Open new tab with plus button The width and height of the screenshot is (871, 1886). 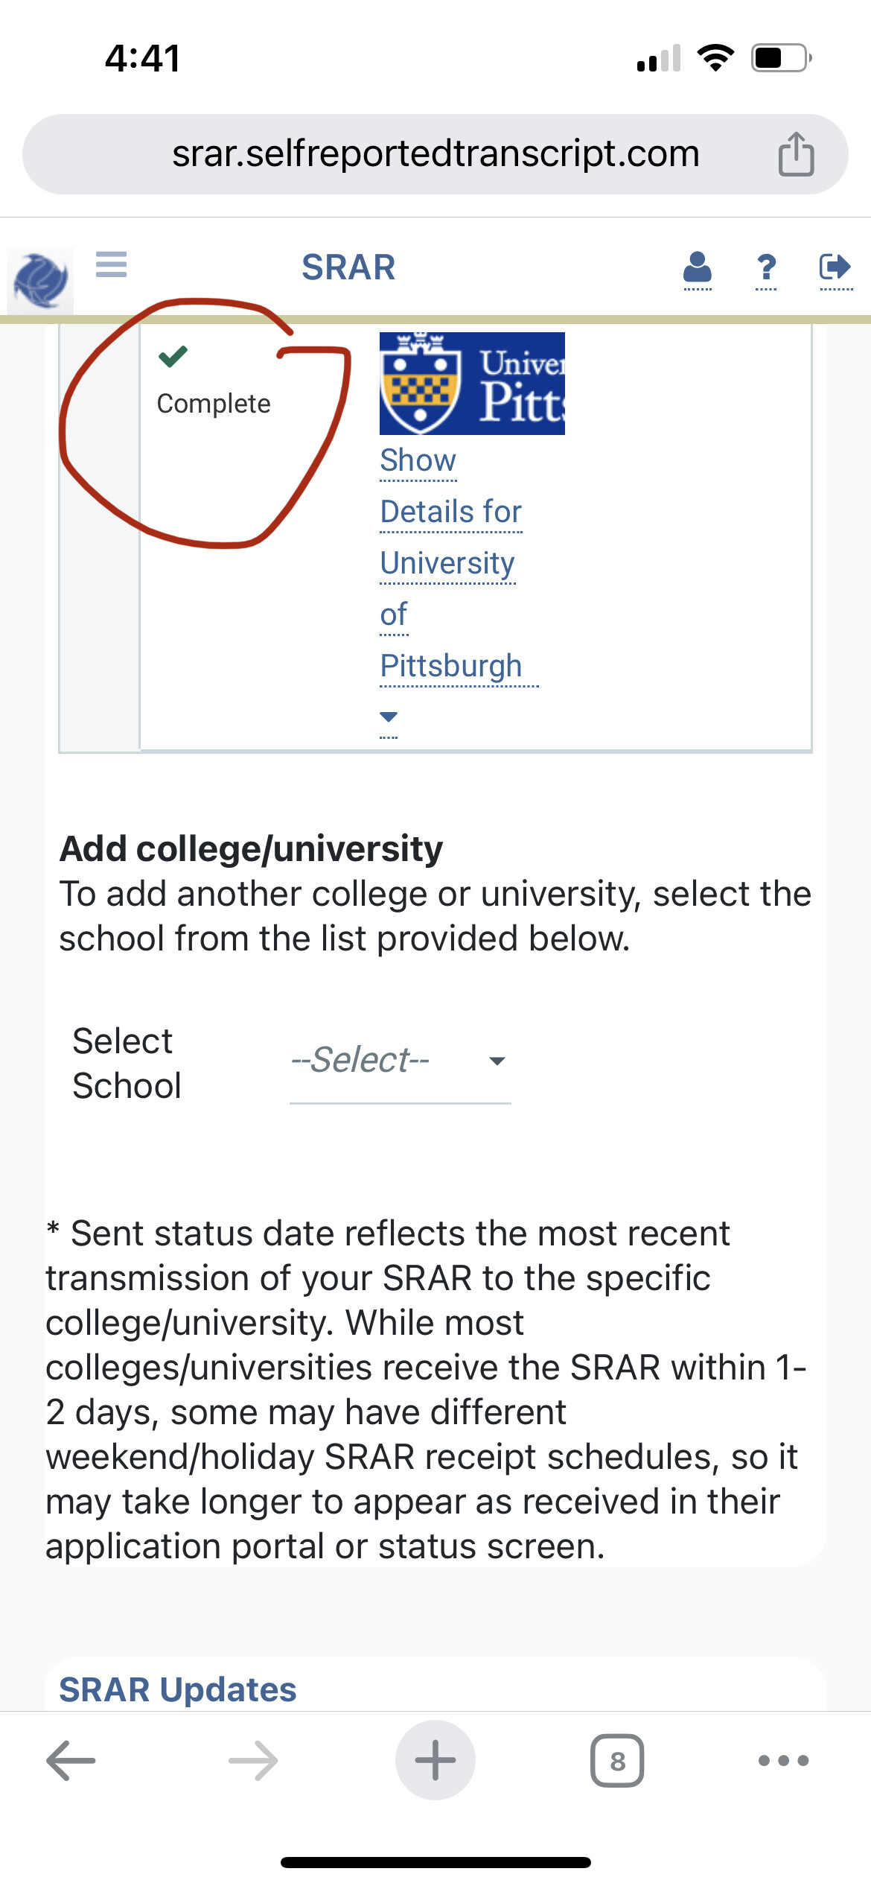pyautogui.click(x=435, y=1760)
